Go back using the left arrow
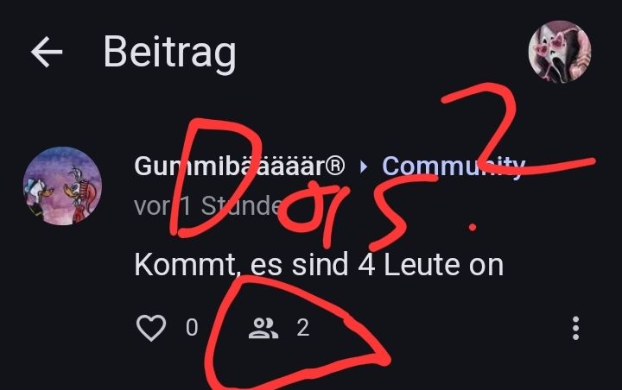Viewport: 622px width, 390px height. [x=47, y=52]
